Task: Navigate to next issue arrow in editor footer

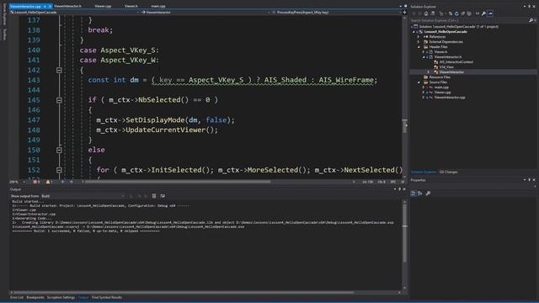Action: 71,182
